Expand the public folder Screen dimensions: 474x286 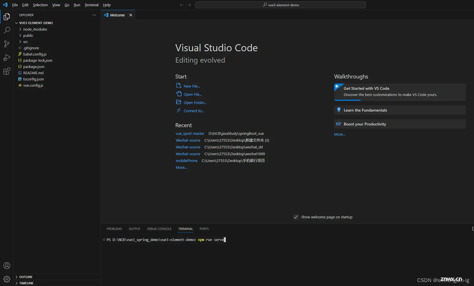[x=20, y=35]
